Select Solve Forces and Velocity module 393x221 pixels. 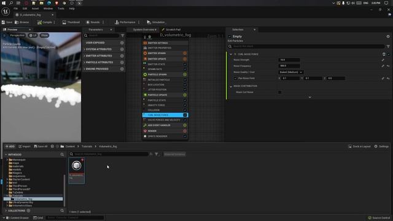(165, 120)
